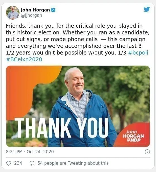
Task: Open the tweet info circle icon
Action: tap(147, 152)
